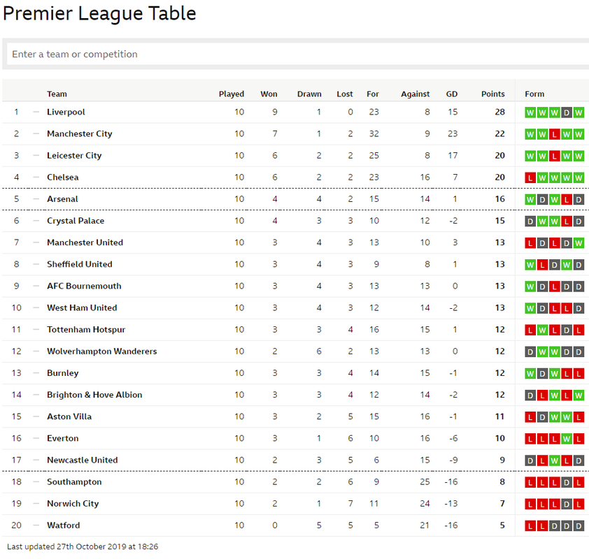Click Liverpool's grey D form badge

pos(567,112)
